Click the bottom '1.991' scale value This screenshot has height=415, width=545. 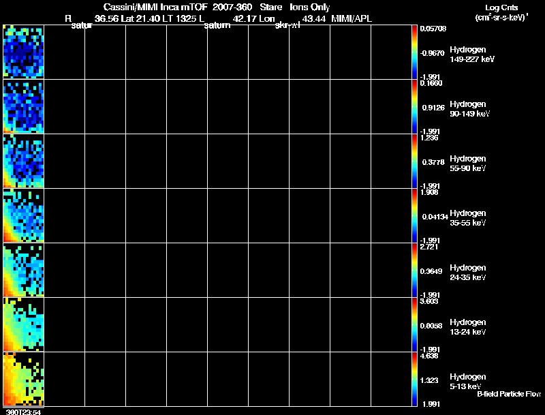pyautogui.click(x=430, y=404)
